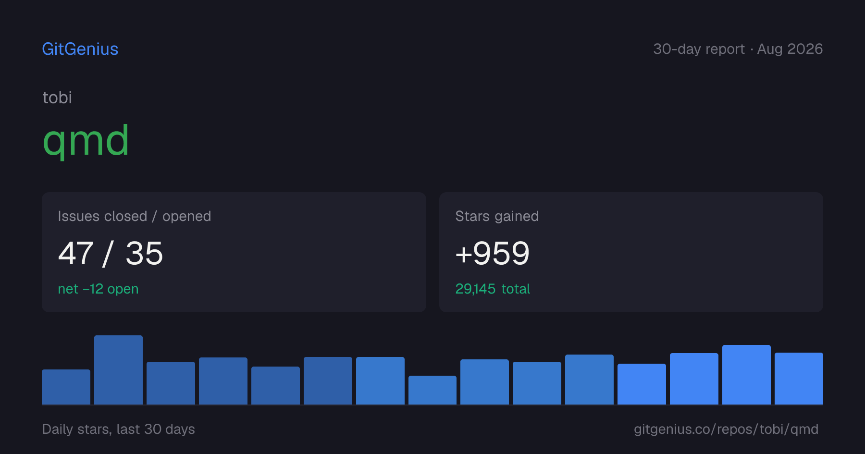Click the rightmost bar of the stars chart
865x454 pixels.
pyautogui.click(x=799, y=379)
